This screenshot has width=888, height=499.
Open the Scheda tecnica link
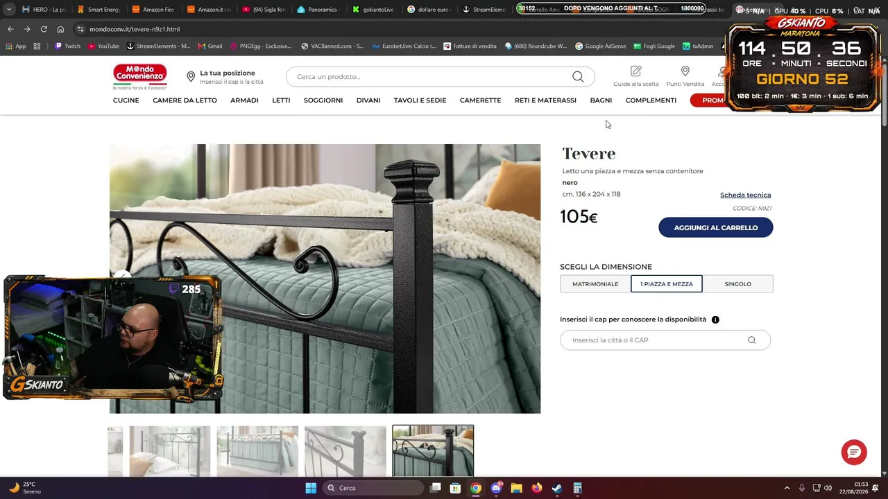(x=745, y=195)
